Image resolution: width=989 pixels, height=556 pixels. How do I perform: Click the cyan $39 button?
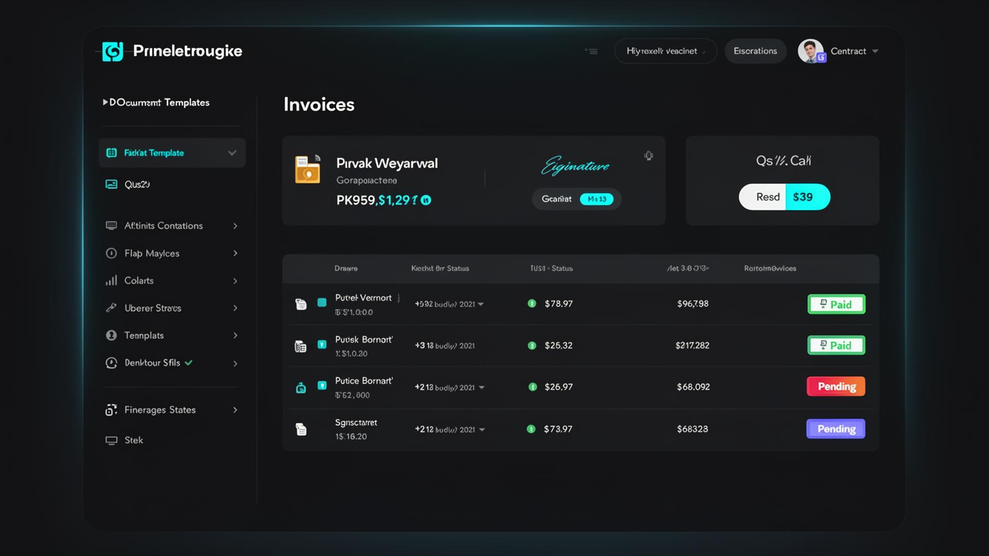coord(807,197)
